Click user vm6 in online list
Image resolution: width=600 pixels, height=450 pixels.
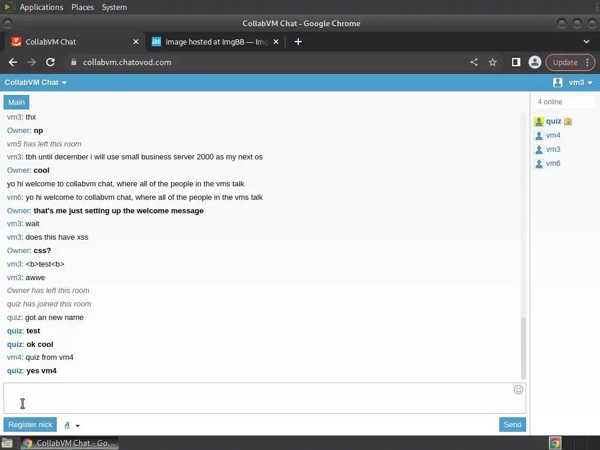pyautogui.click(x=553, y=163)
